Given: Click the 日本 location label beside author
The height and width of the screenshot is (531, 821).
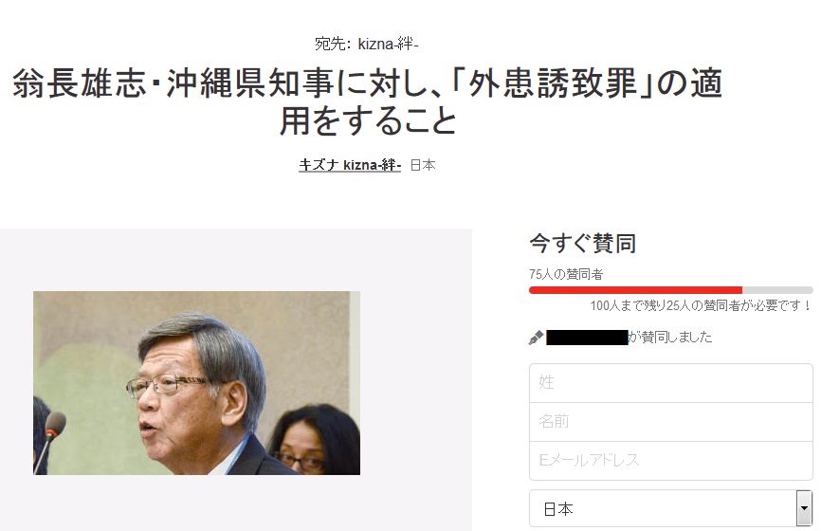Looking at the screenshot, I should pyautogui.click(x=423, y=165).
